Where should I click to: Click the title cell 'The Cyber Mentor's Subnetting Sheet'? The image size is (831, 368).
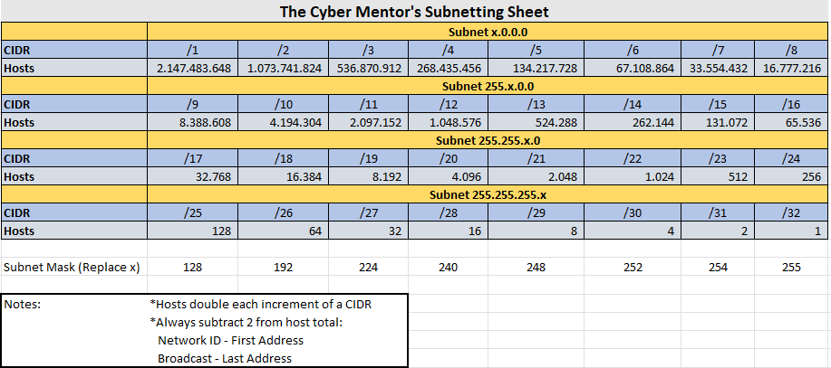(415, 12)
